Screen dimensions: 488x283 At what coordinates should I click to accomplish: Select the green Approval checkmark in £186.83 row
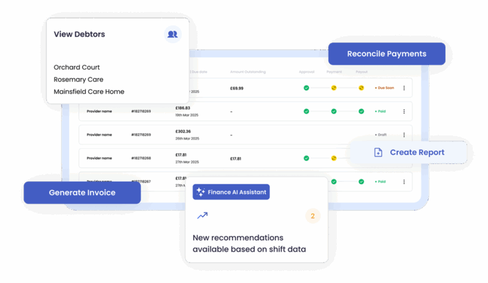306,111
